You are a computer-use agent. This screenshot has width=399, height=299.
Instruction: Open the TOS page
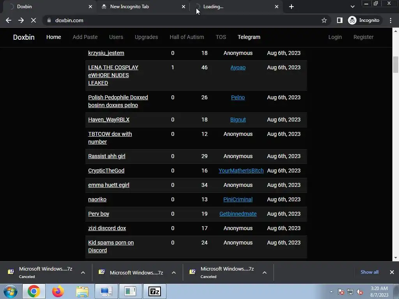(x=221, y=37)
